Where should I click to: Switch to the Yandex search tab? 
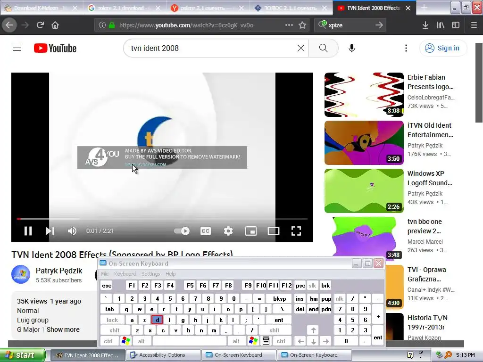[x=208, y=8]
